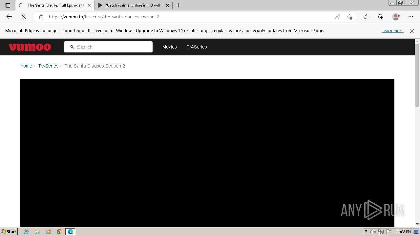Viewport: 420px width, 236px height.
Task: Close The Santa Clauses tab
Action: (89, 5)
